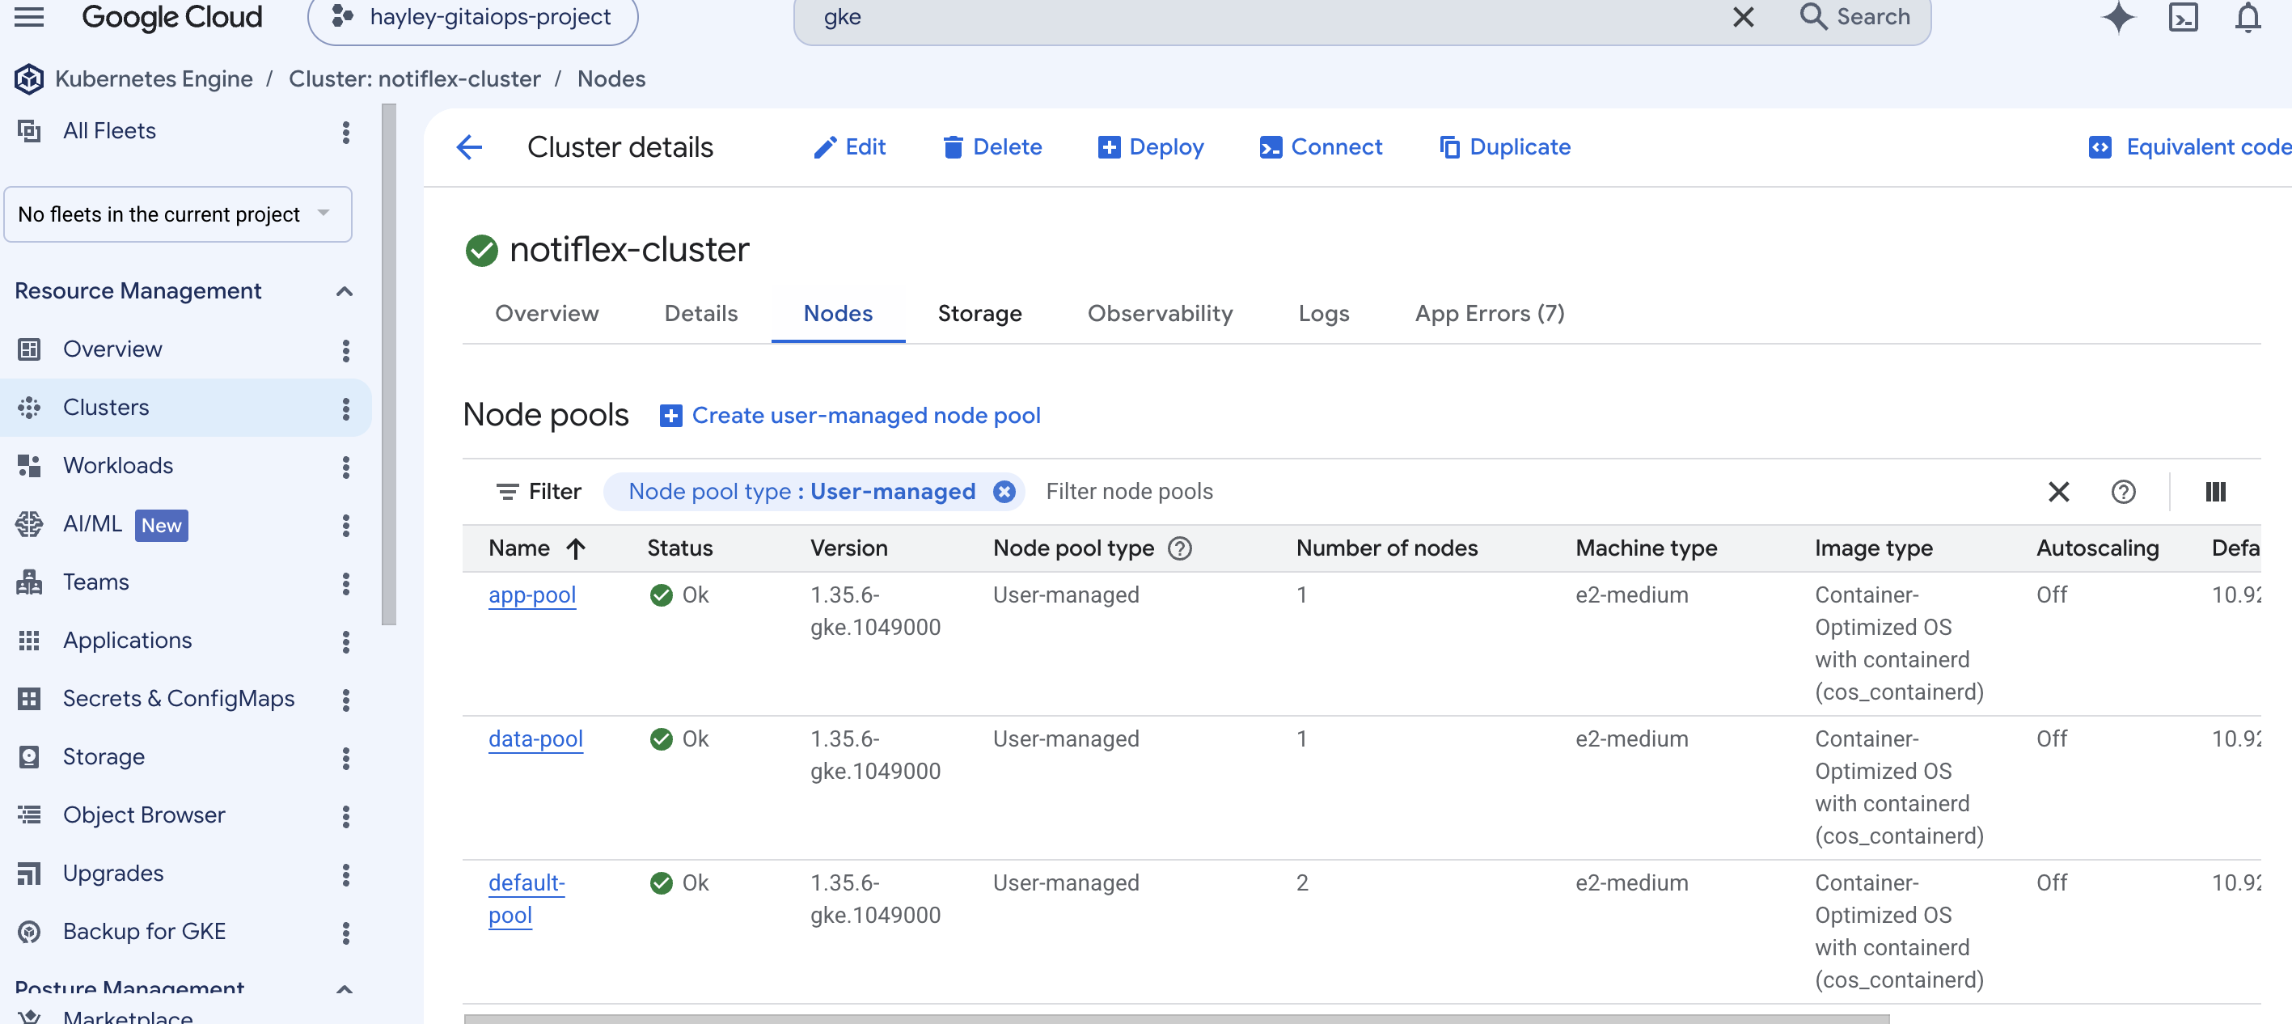The height and width of the screenshot is (1024, 2292).
Task: Open Secrets & ConfigMaps more options
Action: pyautogui.click(x=346, y=700)
